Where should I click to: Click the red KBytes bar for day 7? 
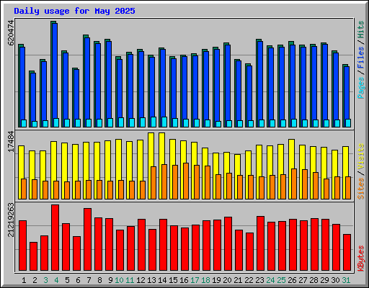[x=87, y=240]
